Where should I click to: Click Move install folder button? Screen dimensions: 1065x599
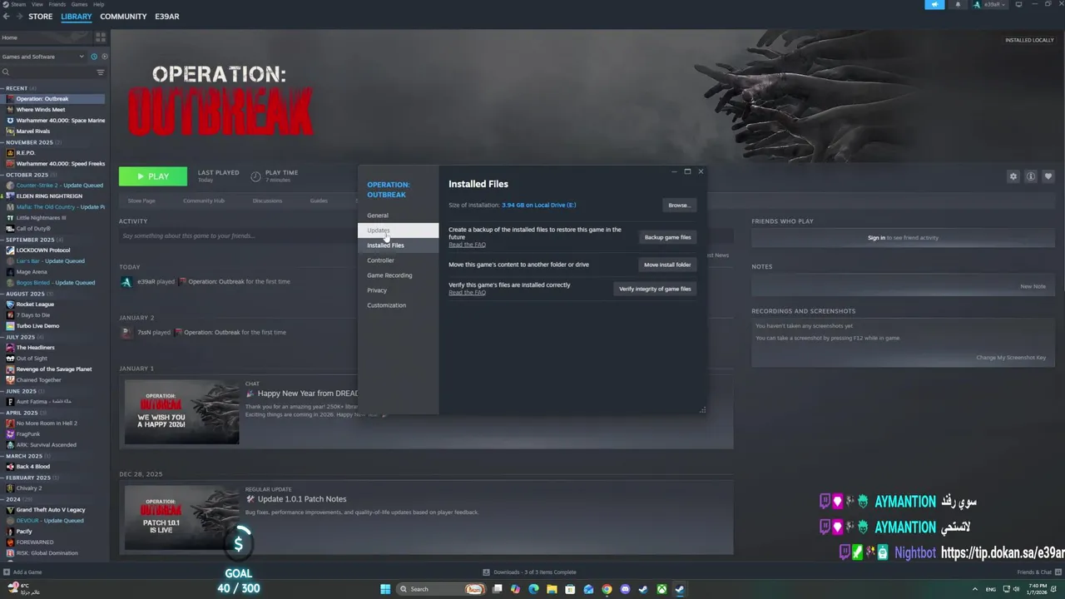667,265
